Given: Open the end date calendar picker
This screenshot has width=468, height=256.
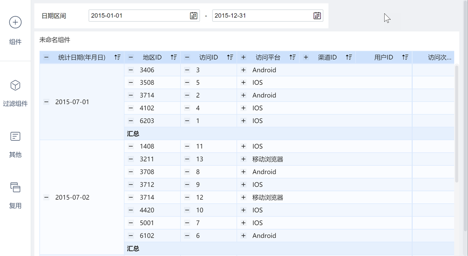Looking at the screenshot, I should [317, 16].
